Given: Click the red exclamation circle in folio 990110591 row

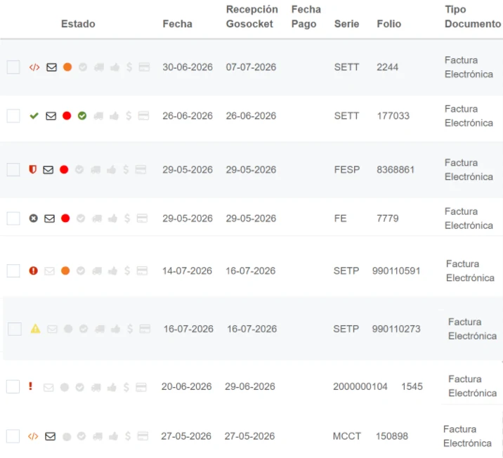Looking at the screenshot, I should 33,270.
